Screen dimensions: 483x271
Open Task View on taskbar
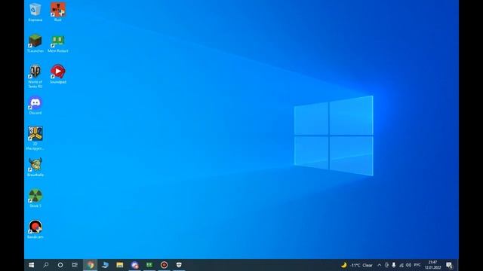click(75, 265)
